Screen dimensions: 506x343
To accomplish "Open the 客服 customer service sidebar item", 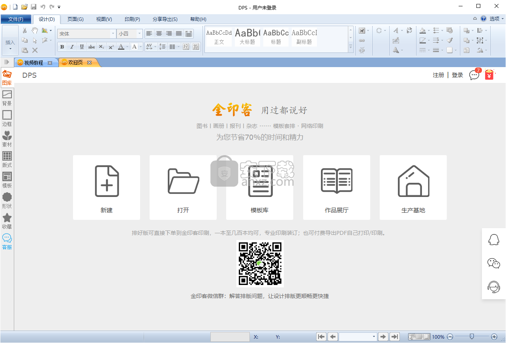I will 7,242.
